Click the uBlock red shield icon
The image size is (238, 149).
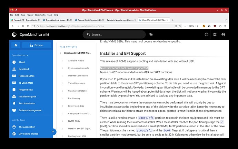tap(215, 26)
